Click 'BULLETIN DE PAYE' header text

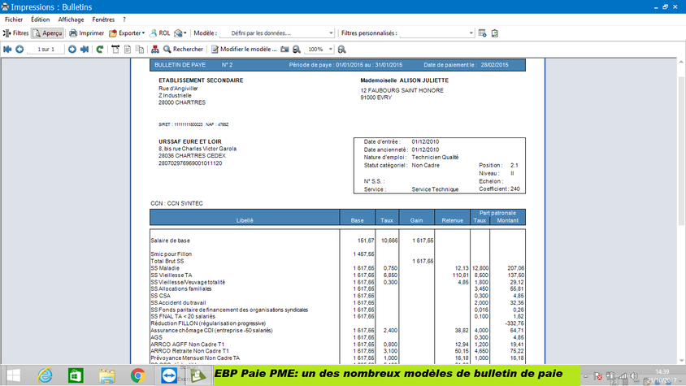pyautogui.click(x=180, y=65)
